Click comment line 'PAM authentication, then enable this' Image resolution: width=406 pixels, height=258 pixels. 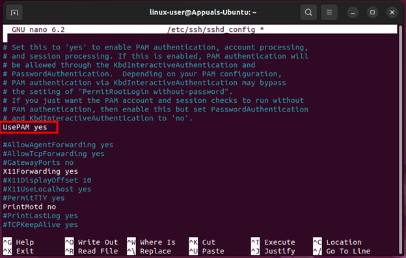click(156, 109)
